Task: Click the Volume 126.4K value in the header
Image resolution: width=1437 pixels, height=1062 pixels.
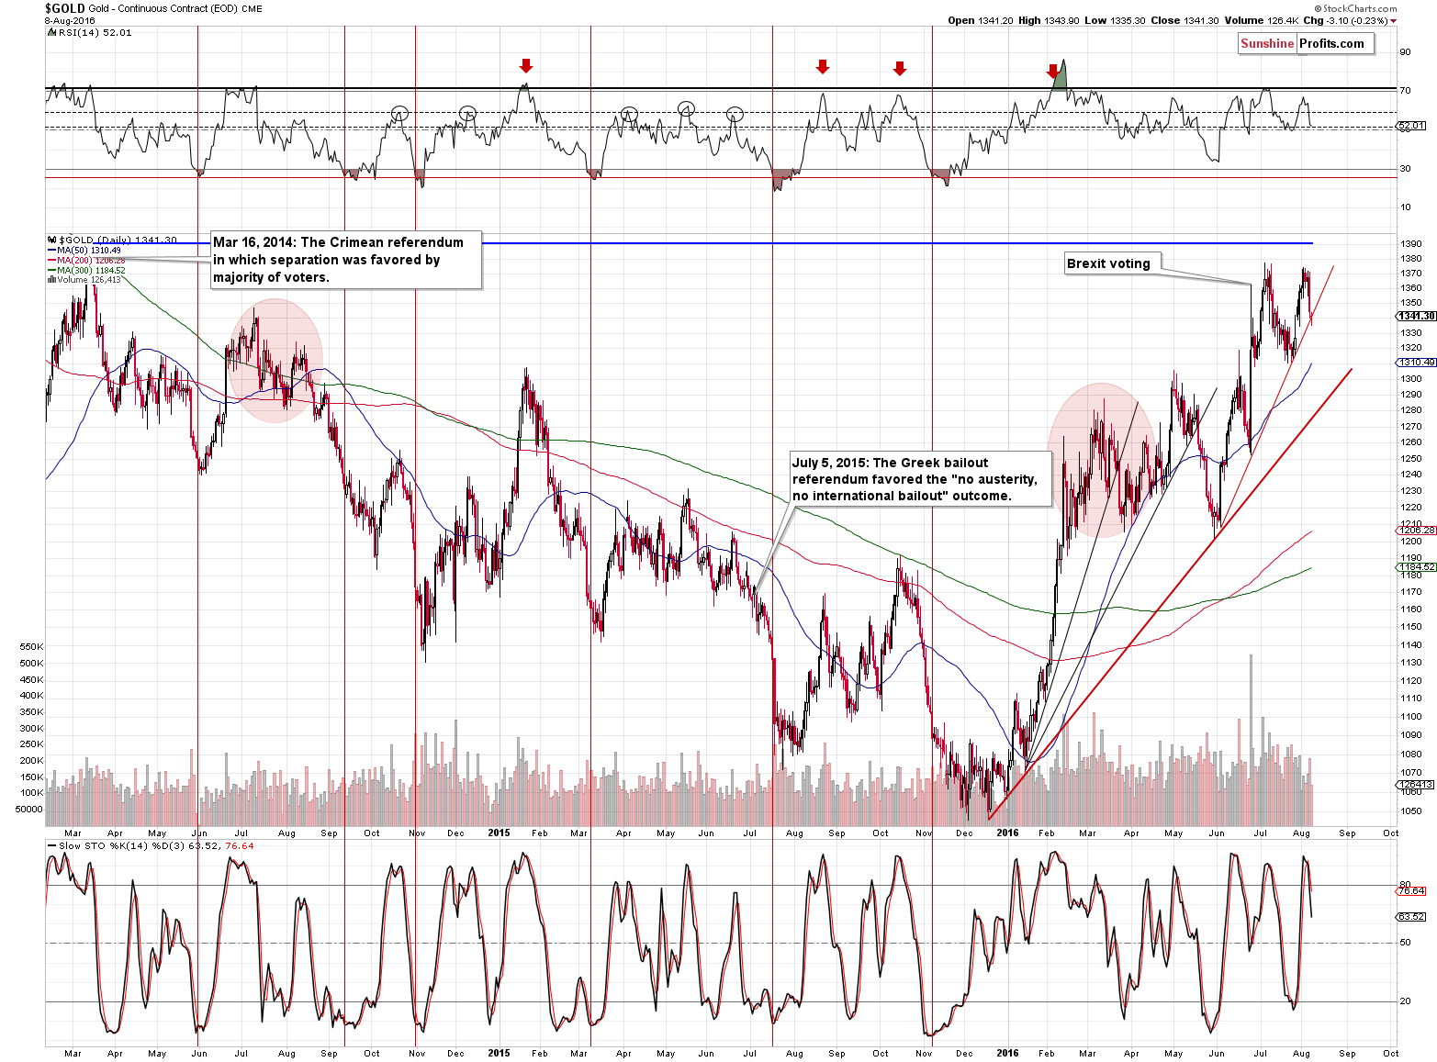Action: coord(1262,20)
